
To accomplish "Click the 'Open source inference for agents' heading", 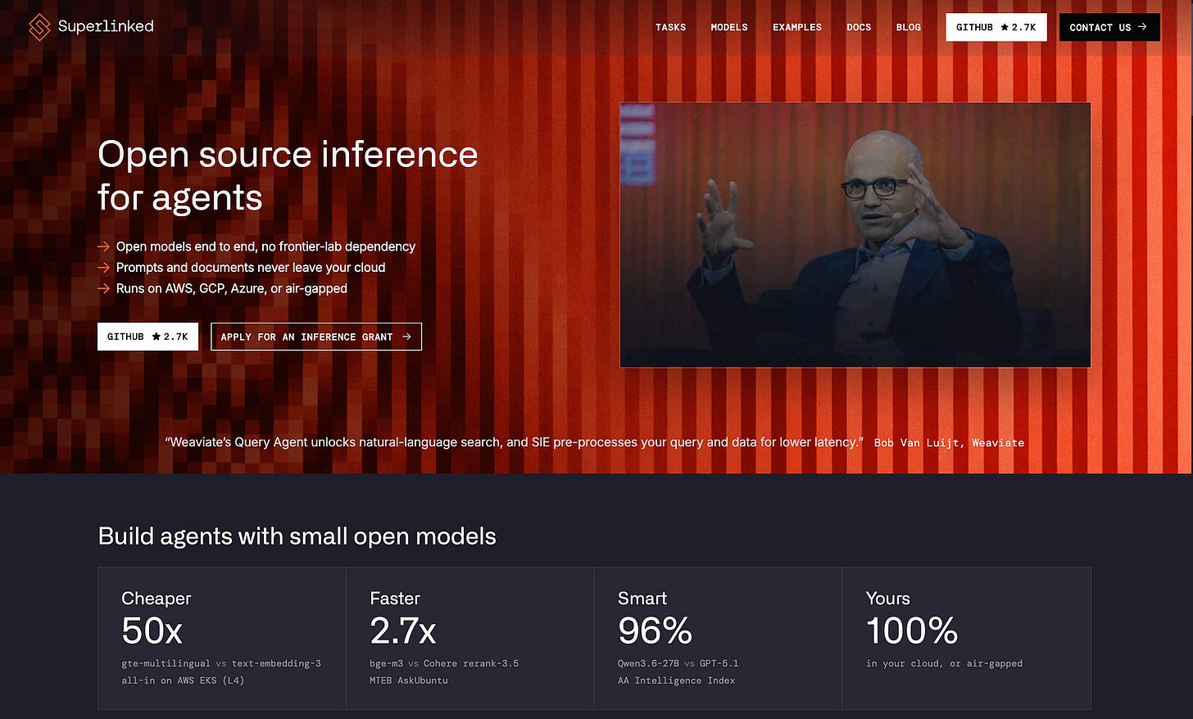I will click(x=288, y=176).
